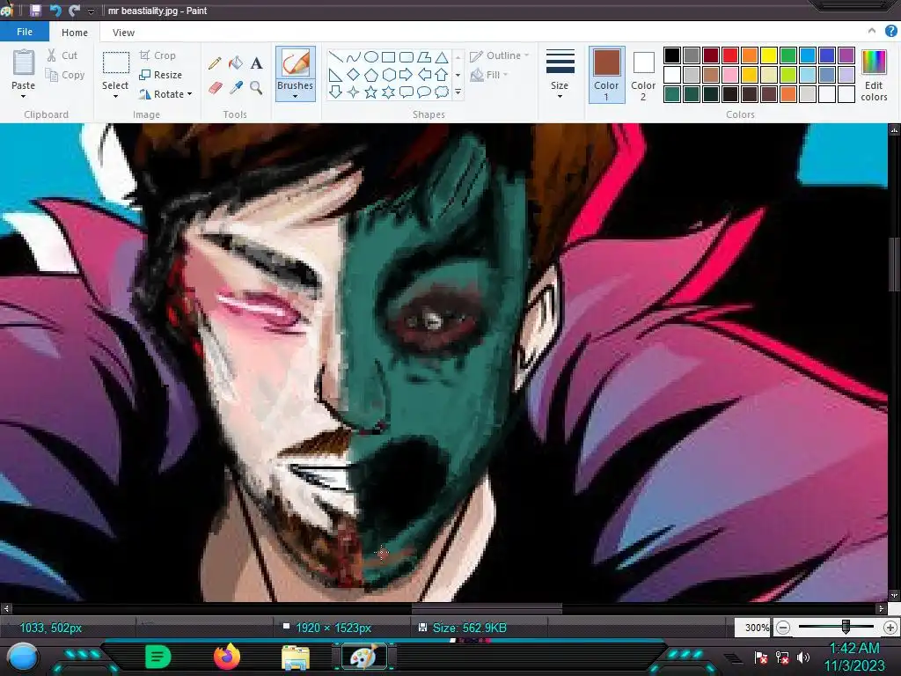The image size is (901, 676).
Task: Click the zoom slider handle
Action: 846,627
